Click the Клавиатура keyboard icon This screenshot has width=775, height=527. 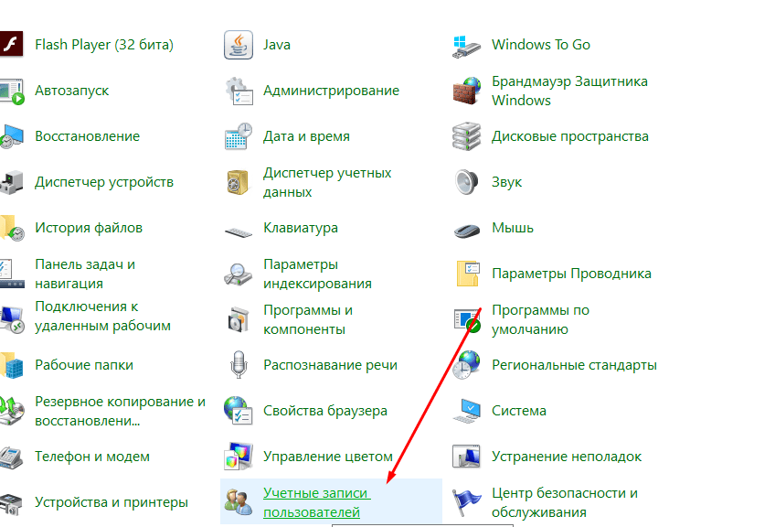(x=239, y=231)
